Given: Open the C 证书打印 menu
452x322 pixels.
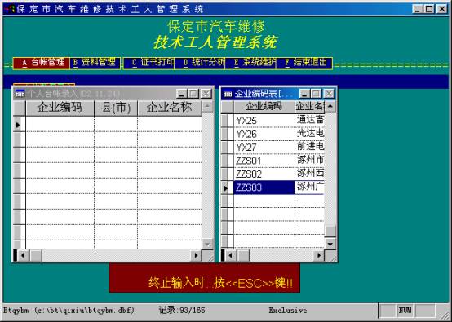Looking at the screenshot, I should pos(149,63).
